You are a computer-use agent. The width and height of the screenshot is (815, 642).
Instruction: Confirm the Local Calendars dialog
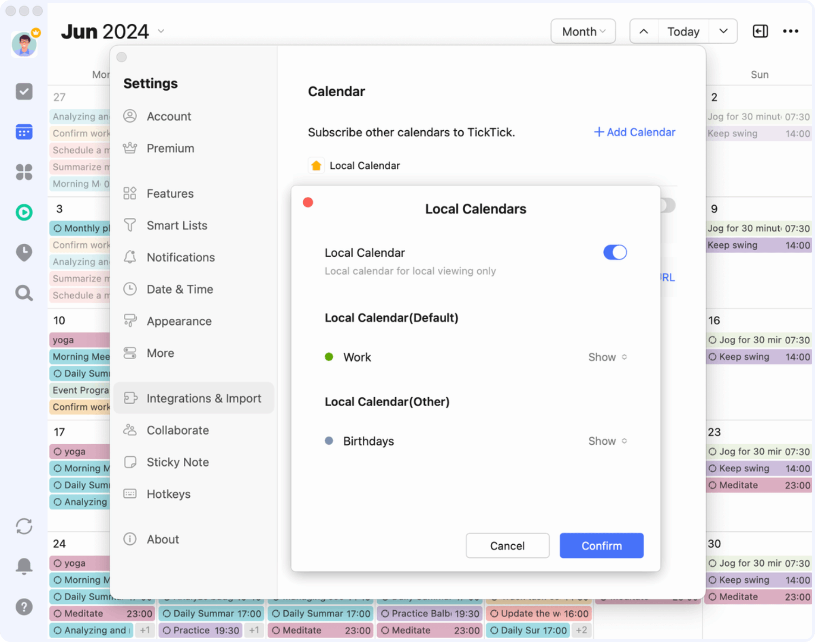(x=601, y=546)
